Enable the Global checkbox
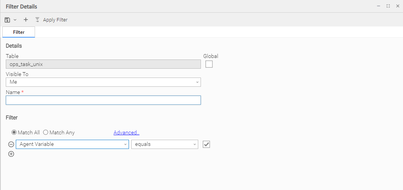The image size is (403, 190). [209, 64]
